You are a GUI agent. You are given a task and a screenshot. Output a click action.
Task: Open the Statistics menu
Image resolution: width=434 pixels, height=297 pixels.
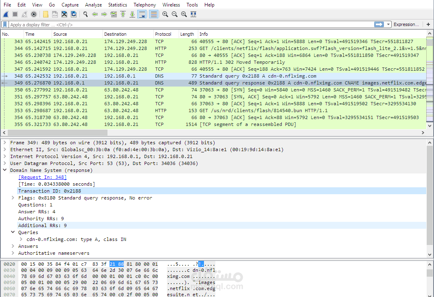[x=118, y=5]
